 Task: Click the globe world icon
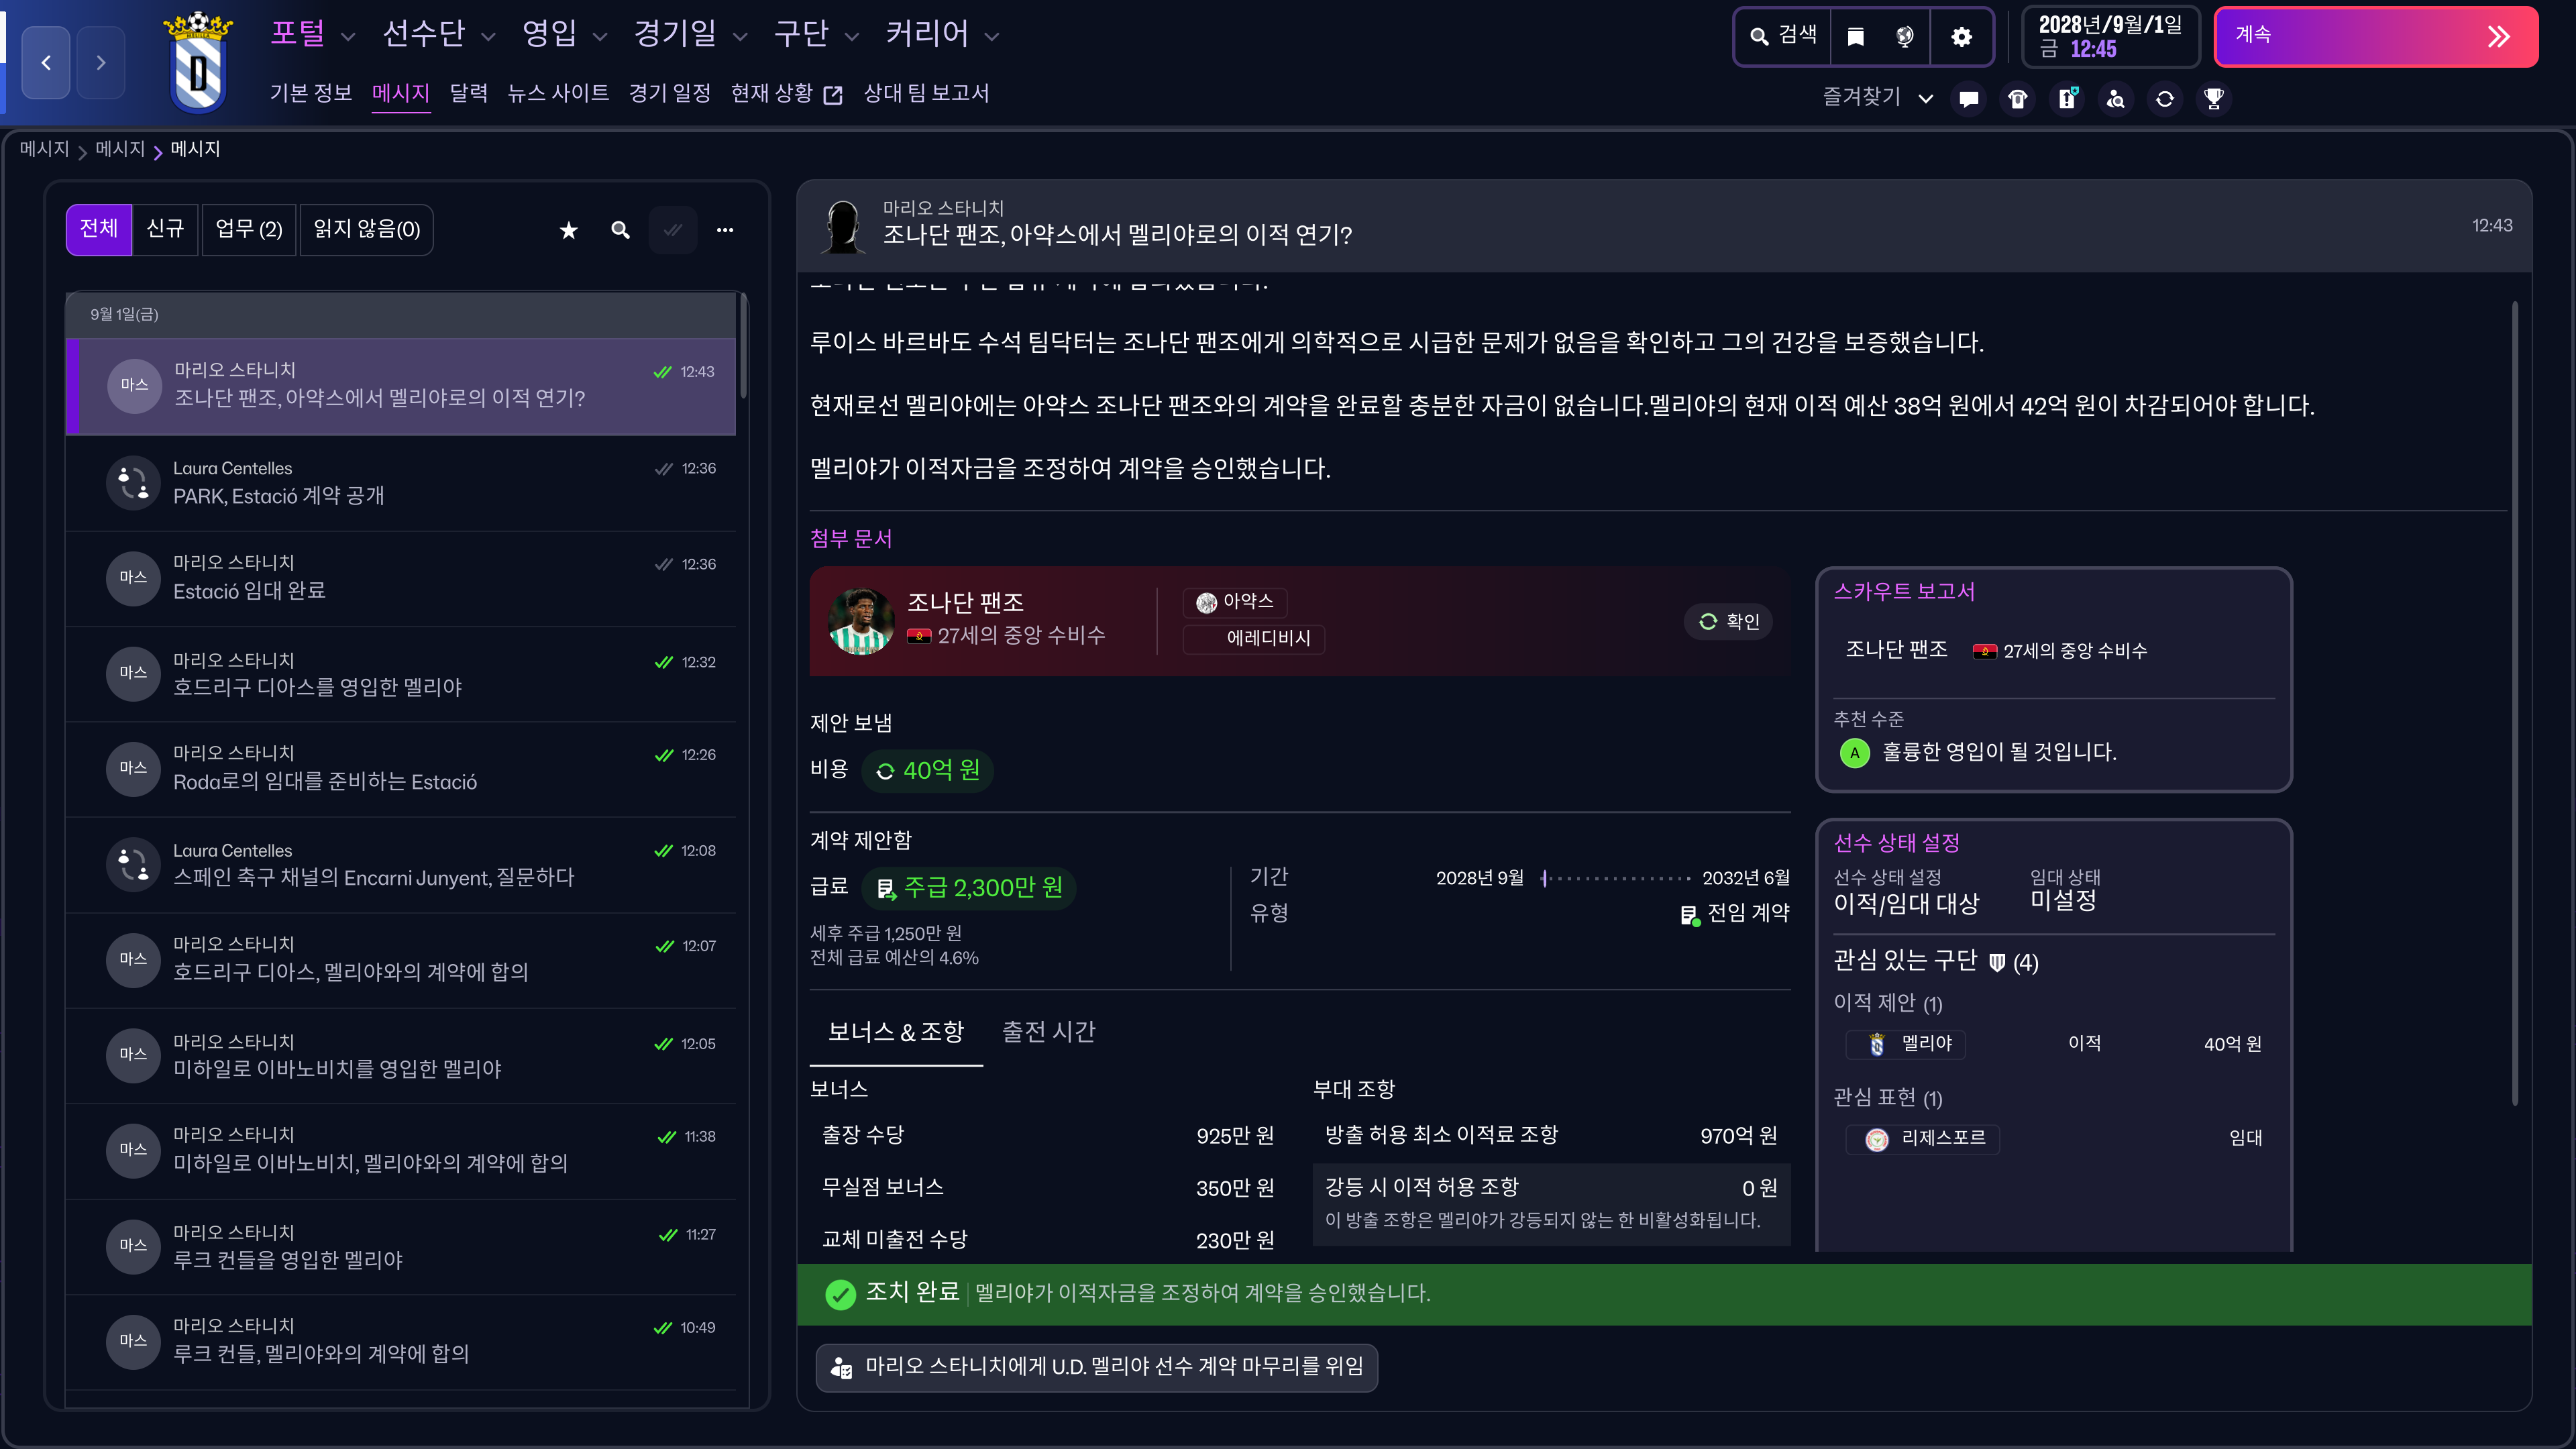(1904, 37)
